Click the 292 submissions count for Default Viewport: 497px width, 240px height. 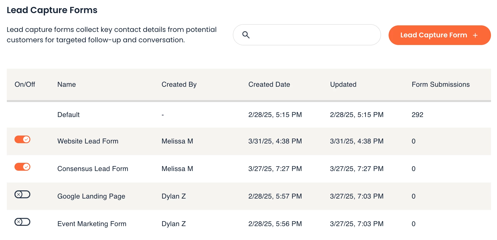[x=417, y=115]
